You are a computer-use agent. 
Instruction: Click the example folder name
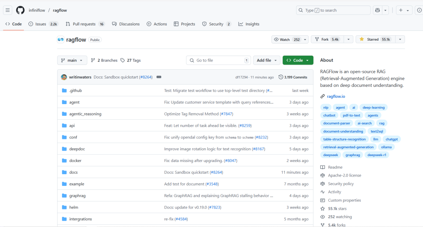[77, 184]
